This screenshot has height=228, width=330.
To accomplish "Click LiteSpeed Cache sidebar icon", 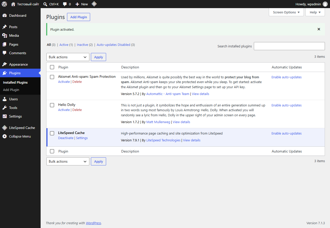I will [5, 128].
